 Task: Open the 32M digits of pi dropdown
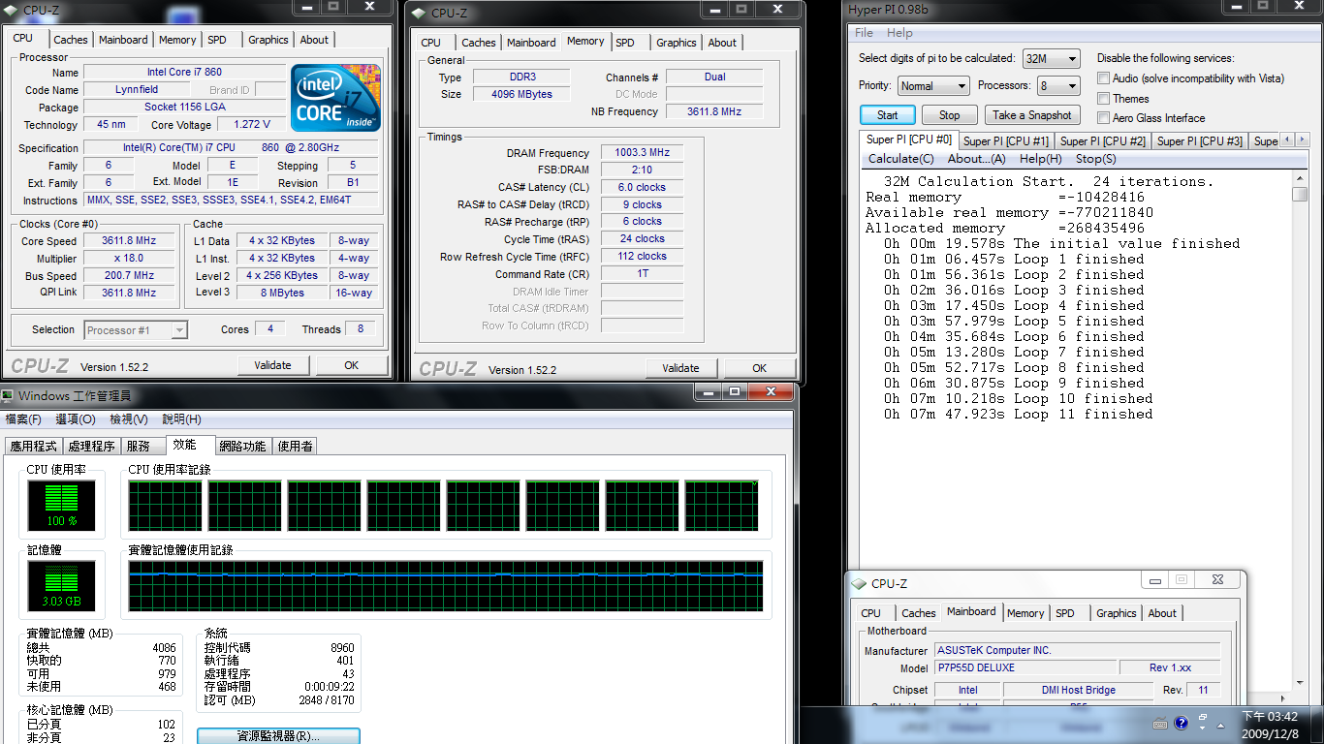1051,58
